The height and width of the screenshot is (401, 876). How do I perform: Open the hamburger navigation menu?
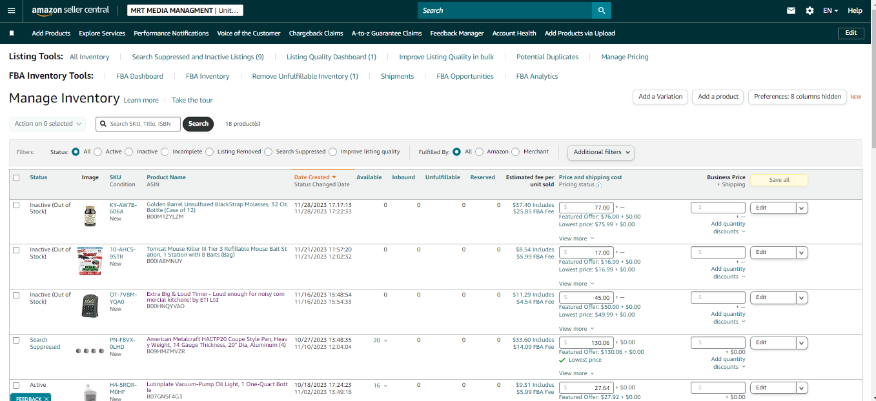click(11, 10)
